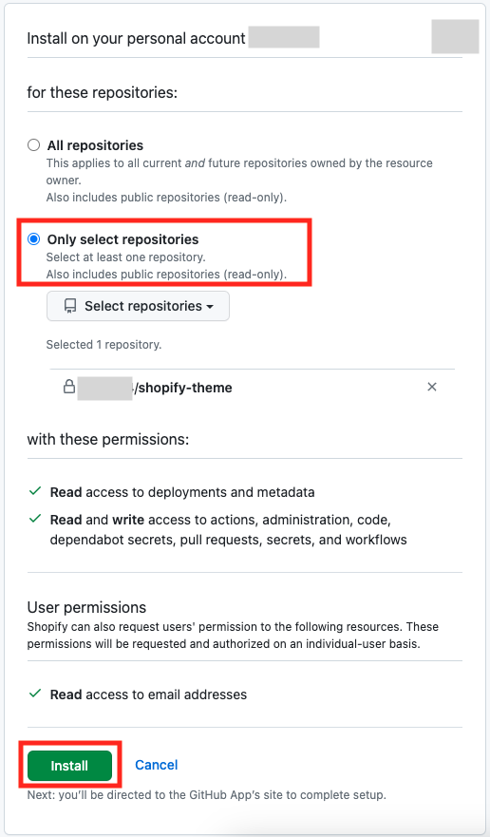Image resolution: width=490 pixels, height=837 pixels.
Task: Click the Cancel link
Action: [x=157, y=765]
